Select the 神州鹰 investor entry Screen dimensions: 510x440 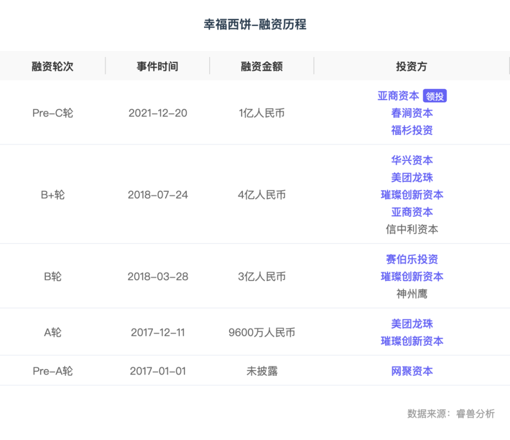[x=412, y=294]
